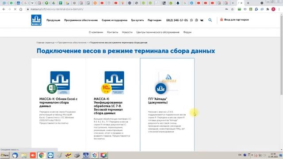The width and height of the screenshot is (283, 159).
Task: Click the Windows Start button
Action: (x=5, y=155)
